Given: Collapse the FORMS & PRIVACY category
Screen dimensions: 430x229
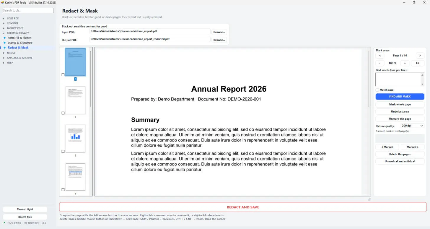Looking at the screenshot, I should (x=18, y=33).
